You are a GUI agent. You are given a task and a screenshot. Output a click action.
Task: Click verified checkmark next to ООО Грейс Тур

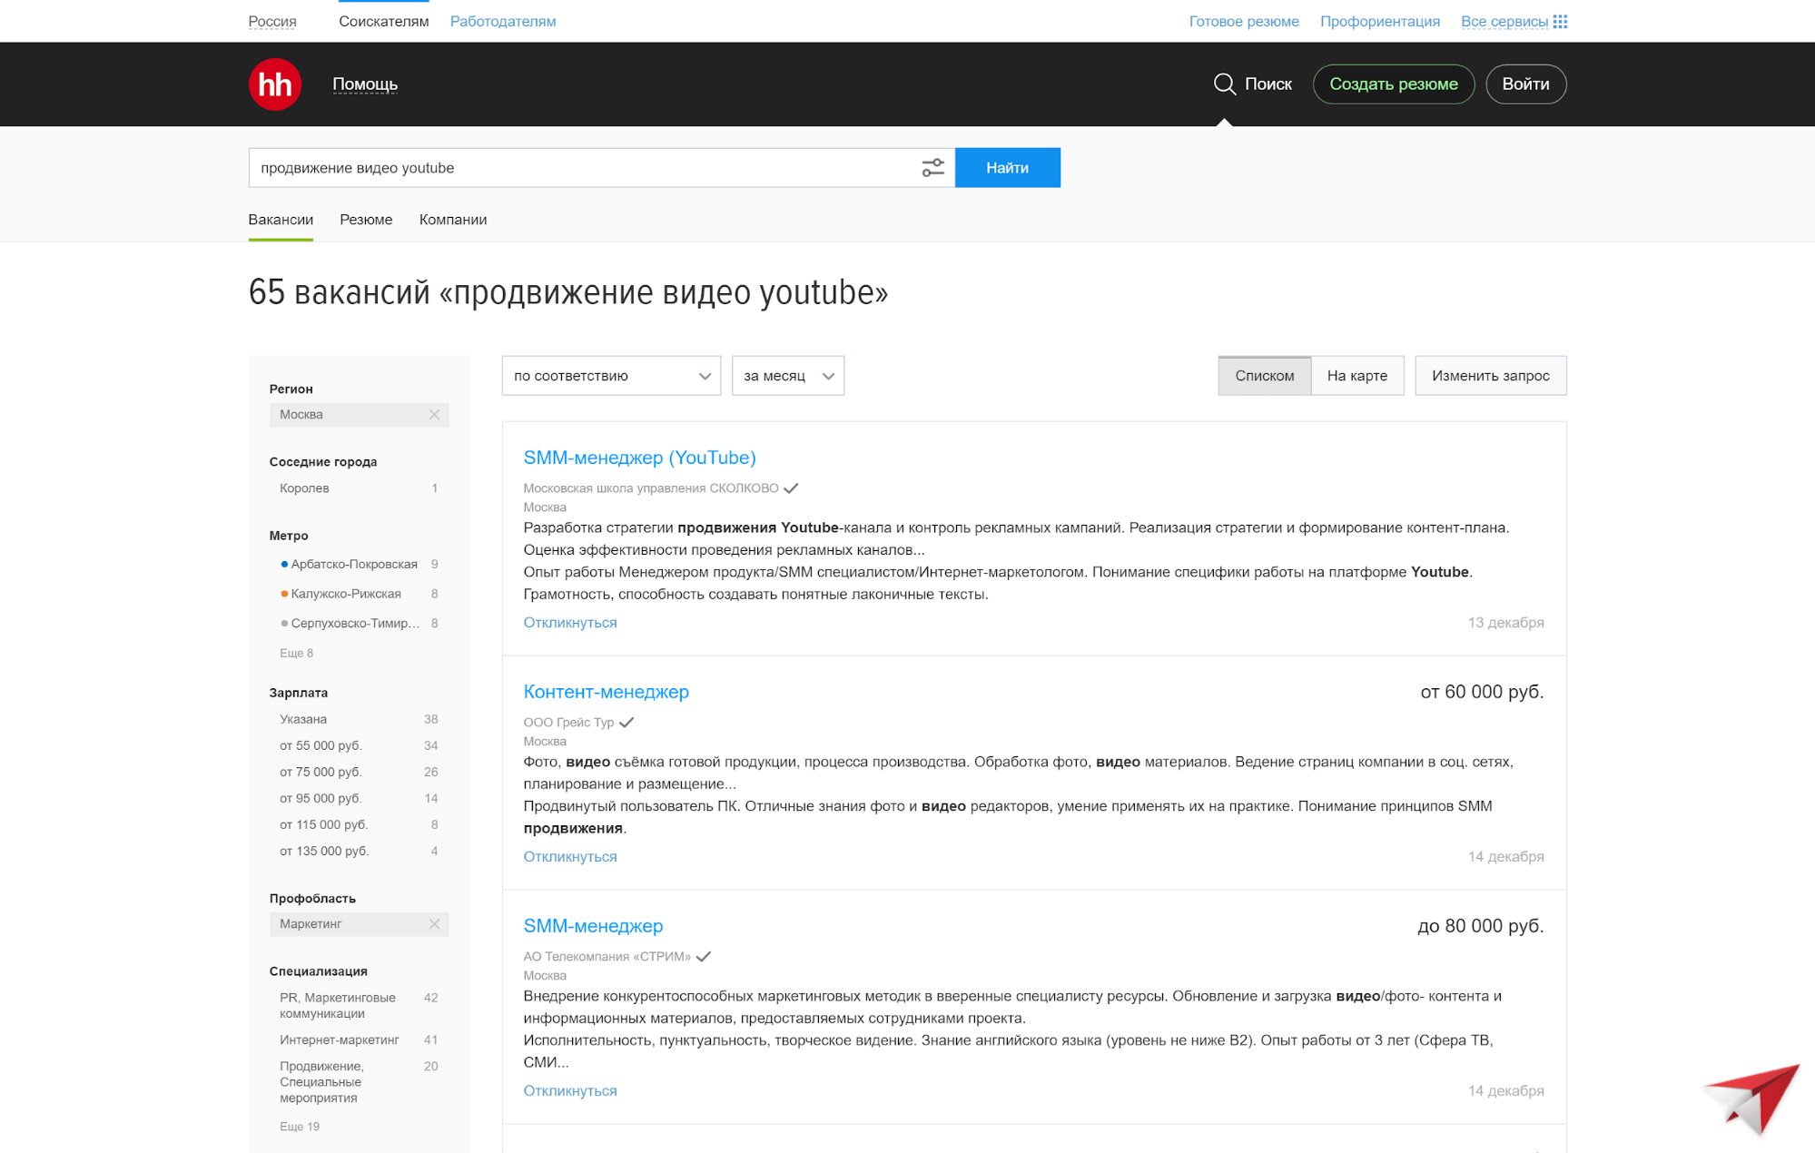627,723
